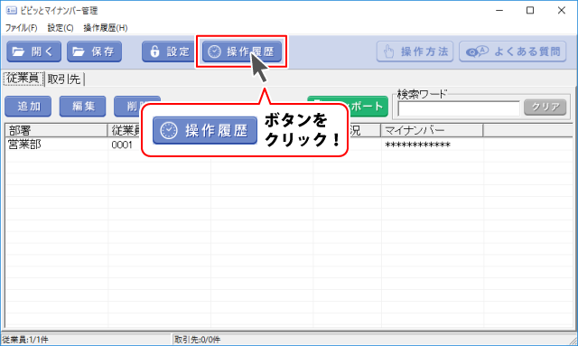Click the 追加 button
The image size is (578, 346).
(28, 107)
